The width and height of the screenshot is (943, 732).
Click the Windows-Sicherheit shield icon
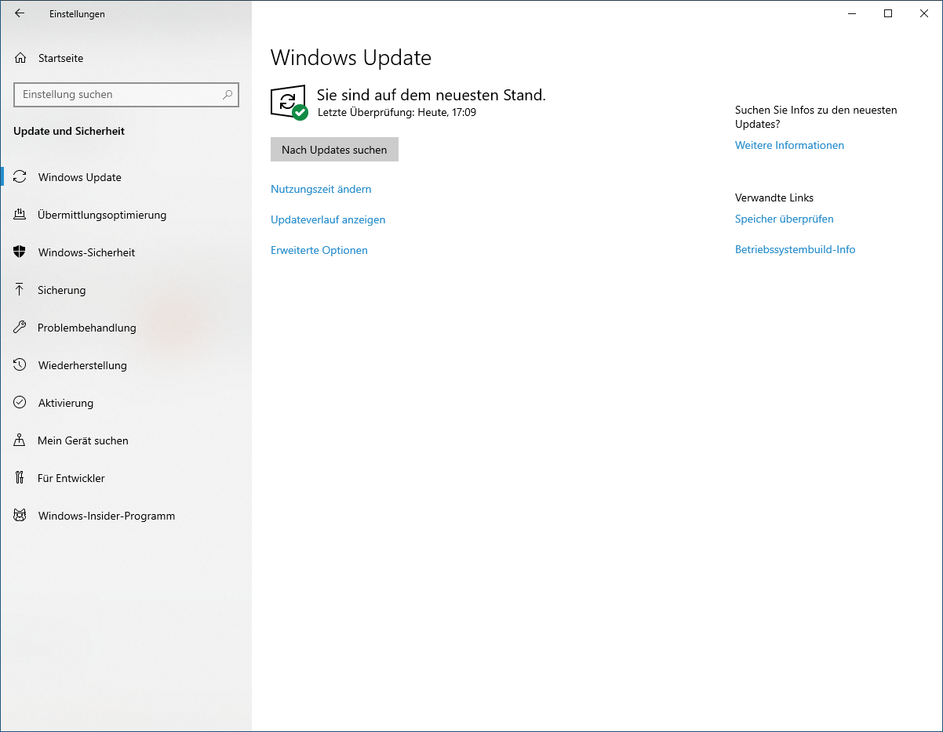[20, 252]
